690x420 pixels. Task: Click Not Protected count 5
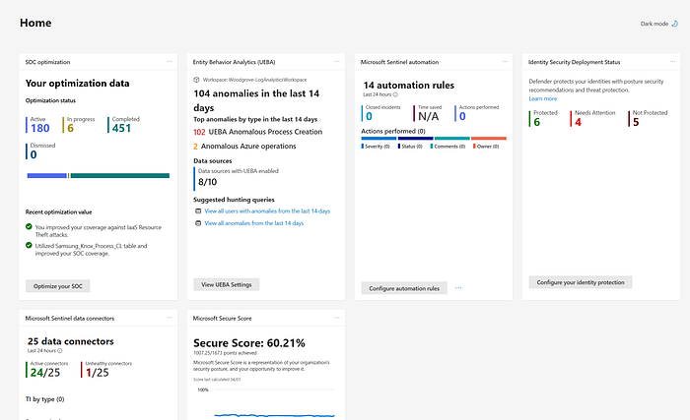click(x=636, y=122)
